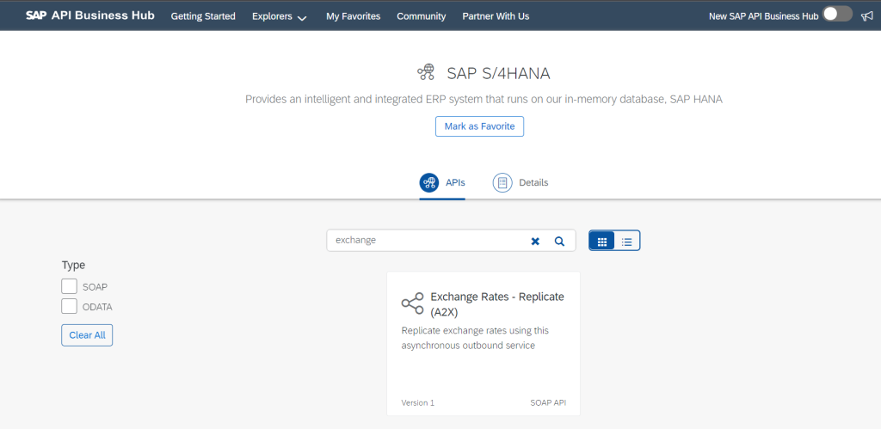The width and height of the screenshot is (881, 429).
Task: Open the Details tab
Action: click(x=521, y=182)
